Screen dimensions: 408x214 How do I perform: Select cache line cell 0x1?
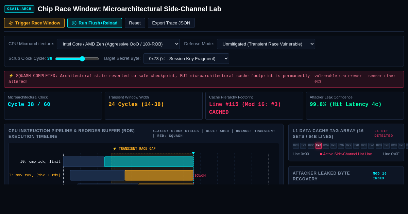click(303, 145)
